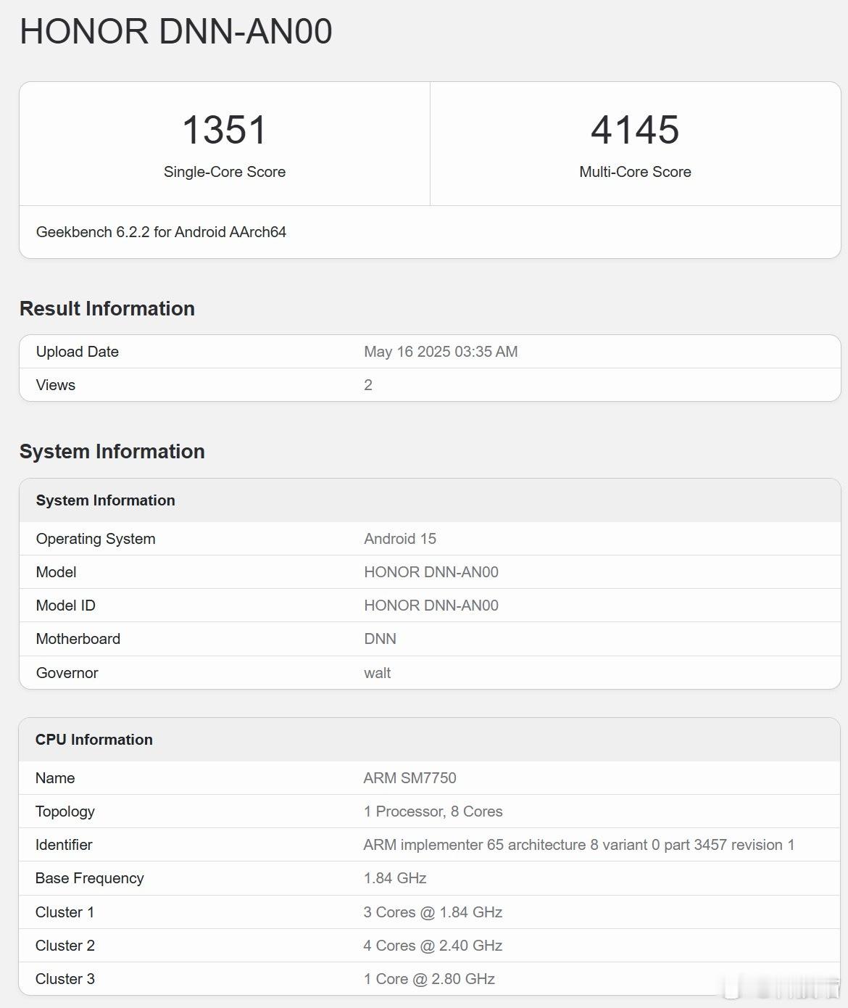Select the ARM SM7750 value

[x=410, y=778]
